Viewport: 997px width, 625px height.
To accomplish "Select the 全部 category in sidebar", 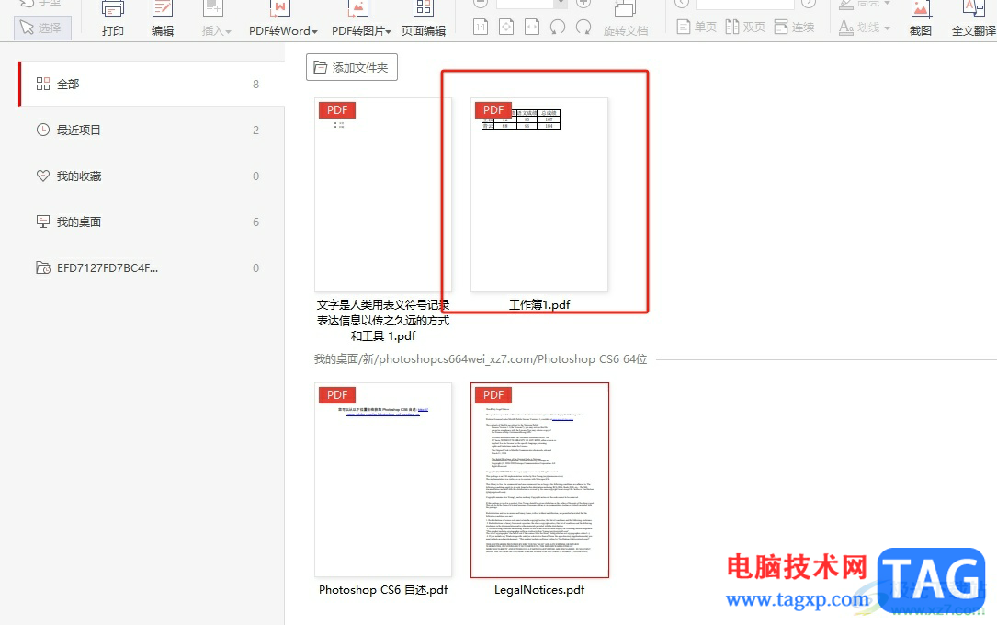I will click(x=152, y=84).
